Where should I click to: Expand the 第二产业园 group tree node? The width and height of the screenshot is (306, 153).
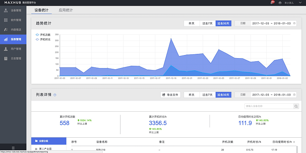(36, 149)
